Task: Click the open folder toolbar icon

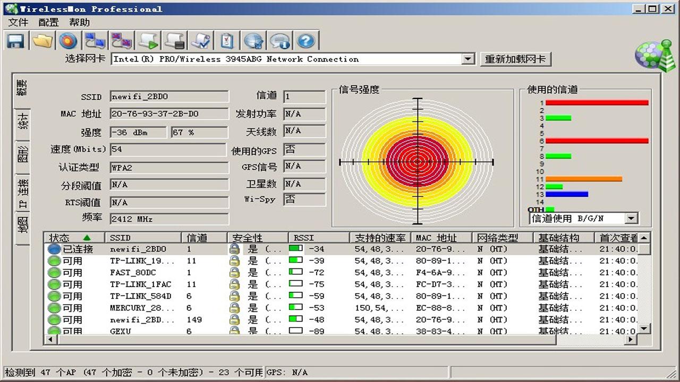Action: [42, 41]
